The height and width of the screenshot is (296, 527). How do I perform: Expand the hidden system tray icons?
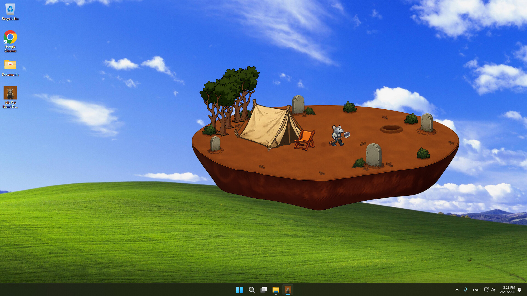(x=457, y=290)
